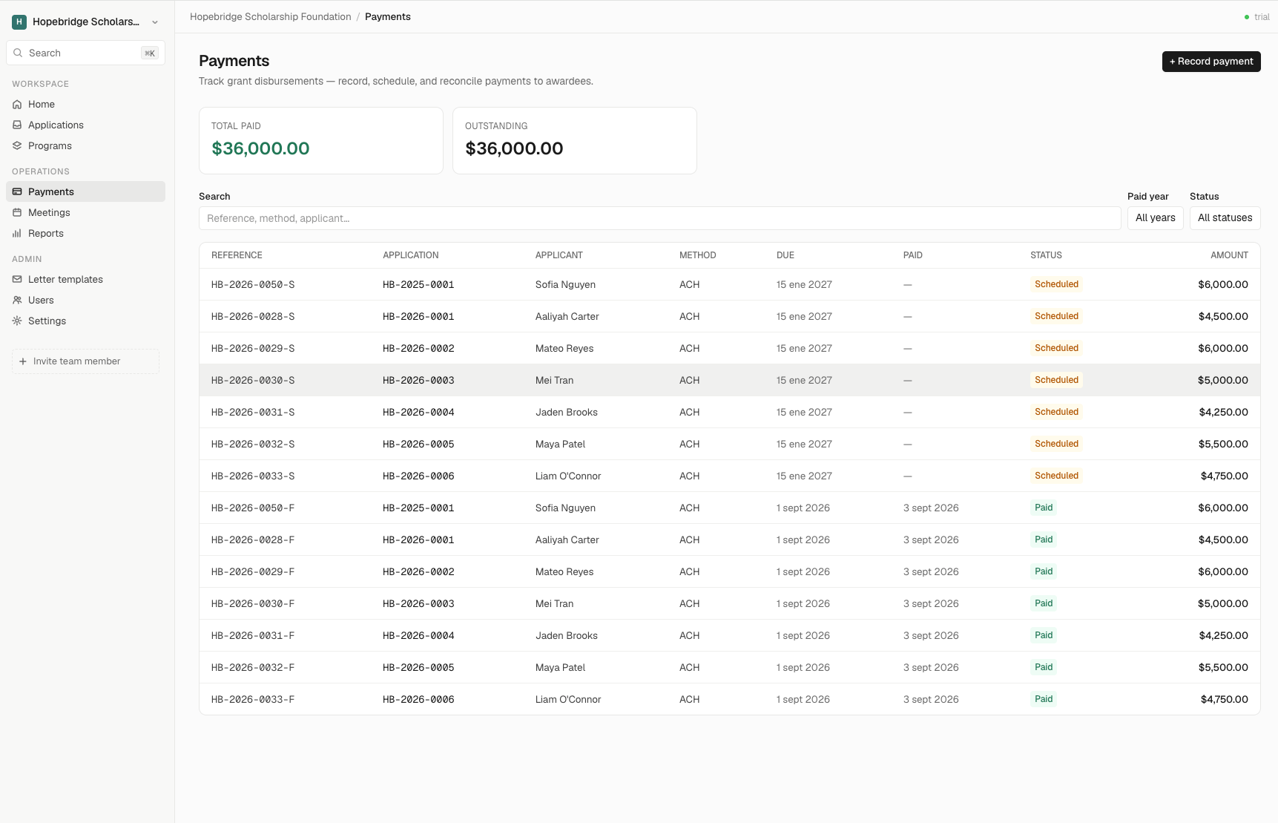Click the Letter templates envelope icon
Image resolution: width=1278 pixels, height=823 pixels.
pos(17,280)
